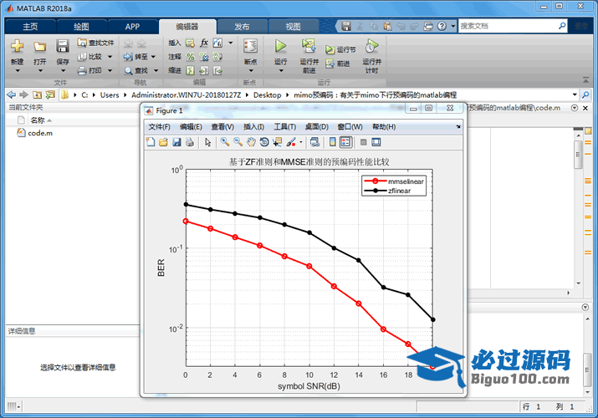Click the 查找文件 (Find Files) button
This screenshot has height=418, width=598.
tap(95, 43)
